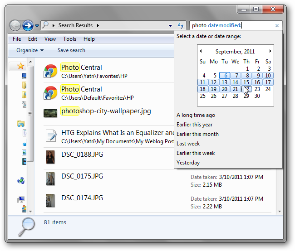Open address bar history dropdown arrow
Screen dimensions: 295x251
coord(171,26)
